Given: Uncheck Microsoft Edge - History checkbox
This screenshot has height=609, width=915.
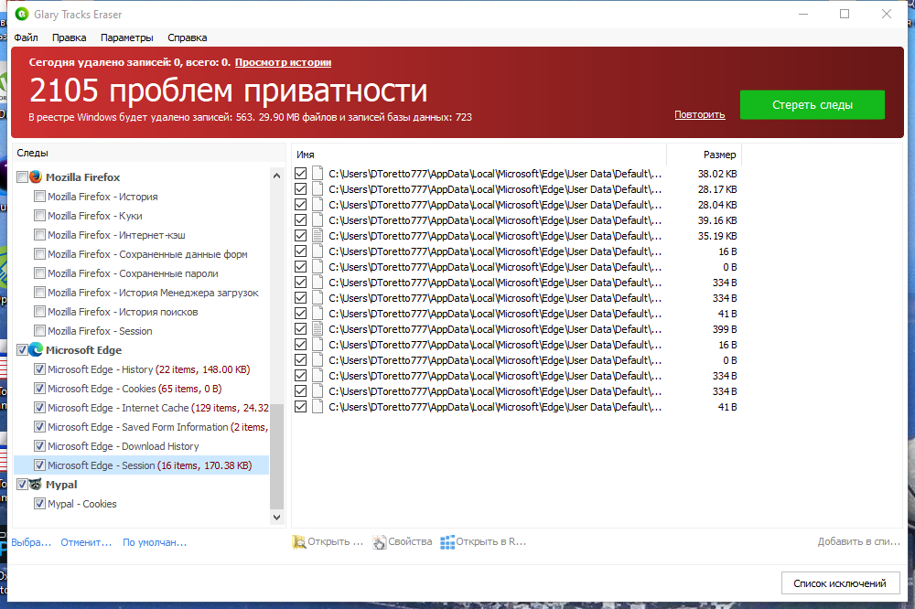Looking at the screenshot, I should (x=39, y=369).
